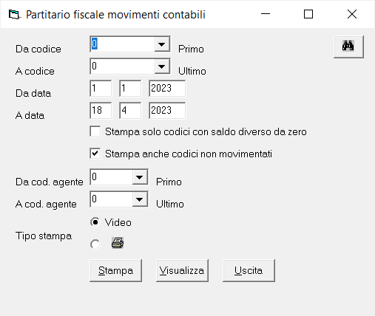Image resolution: width=375 pixels, height=316 pixels.
Task: Enable Stampa solo codici con saldo diverso da zero
Action: (x=95, y=131)
